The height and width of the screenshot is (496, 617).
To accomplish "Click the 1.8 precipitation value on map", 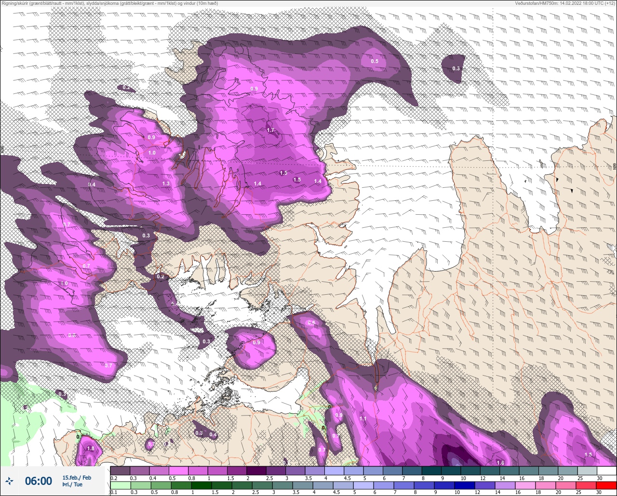I will tap(91, 448).
